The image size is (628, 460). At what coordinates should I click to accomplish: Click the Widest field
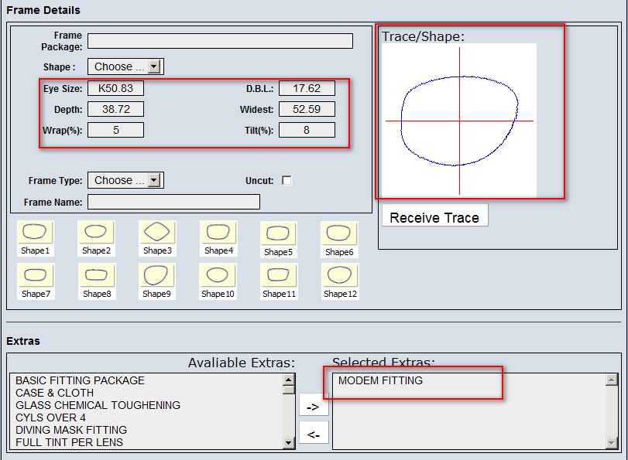tap(307, 109)
